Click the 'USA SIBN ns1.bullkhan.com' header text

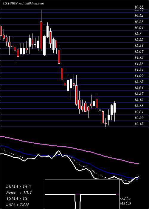click(23, 4)
